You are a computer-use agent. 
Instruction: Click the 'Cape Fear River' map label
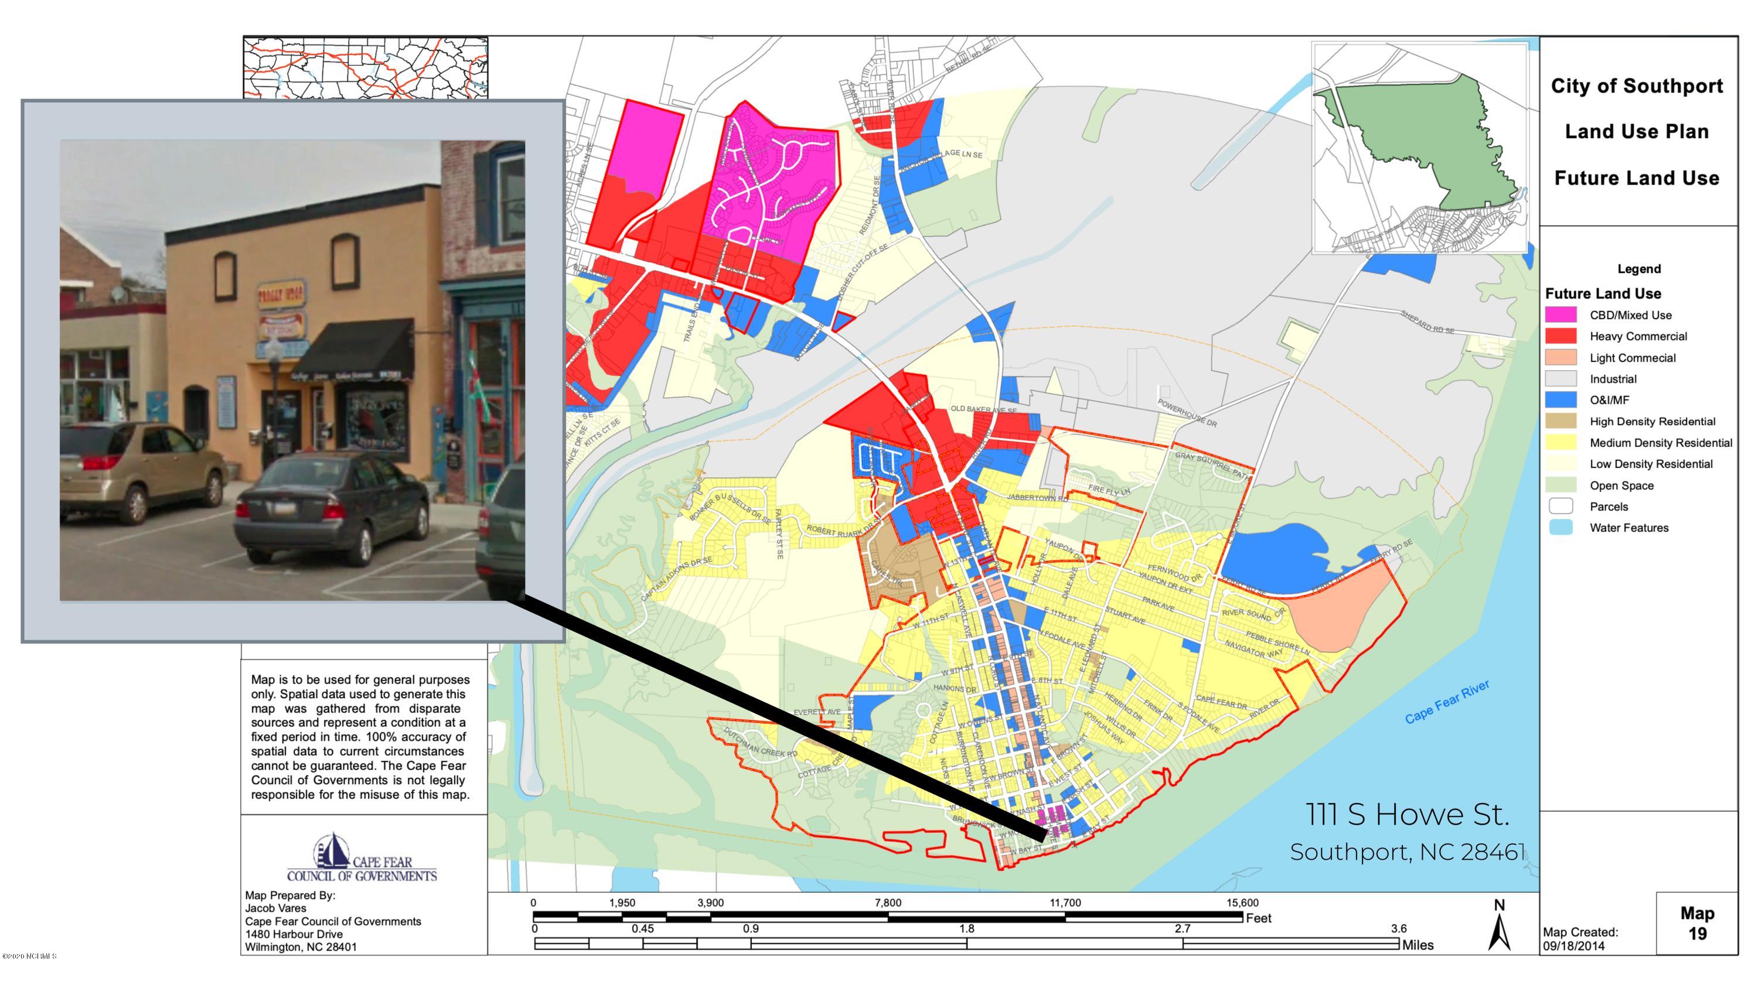point(1447,702)
